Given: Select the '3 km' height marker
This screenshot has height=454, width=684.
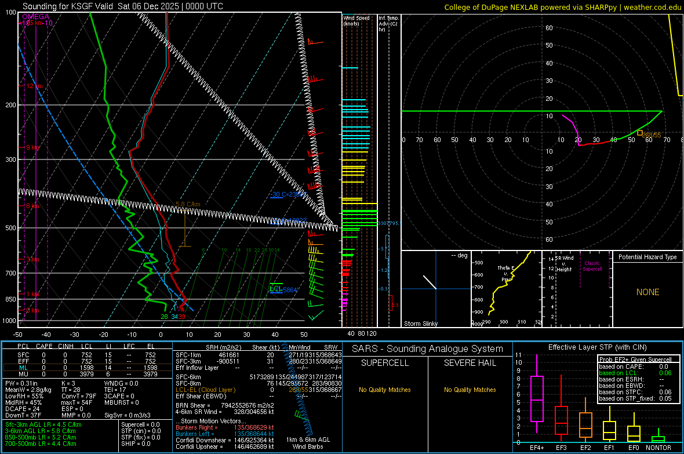Looking at the screenshot, I should coord(32,259).
